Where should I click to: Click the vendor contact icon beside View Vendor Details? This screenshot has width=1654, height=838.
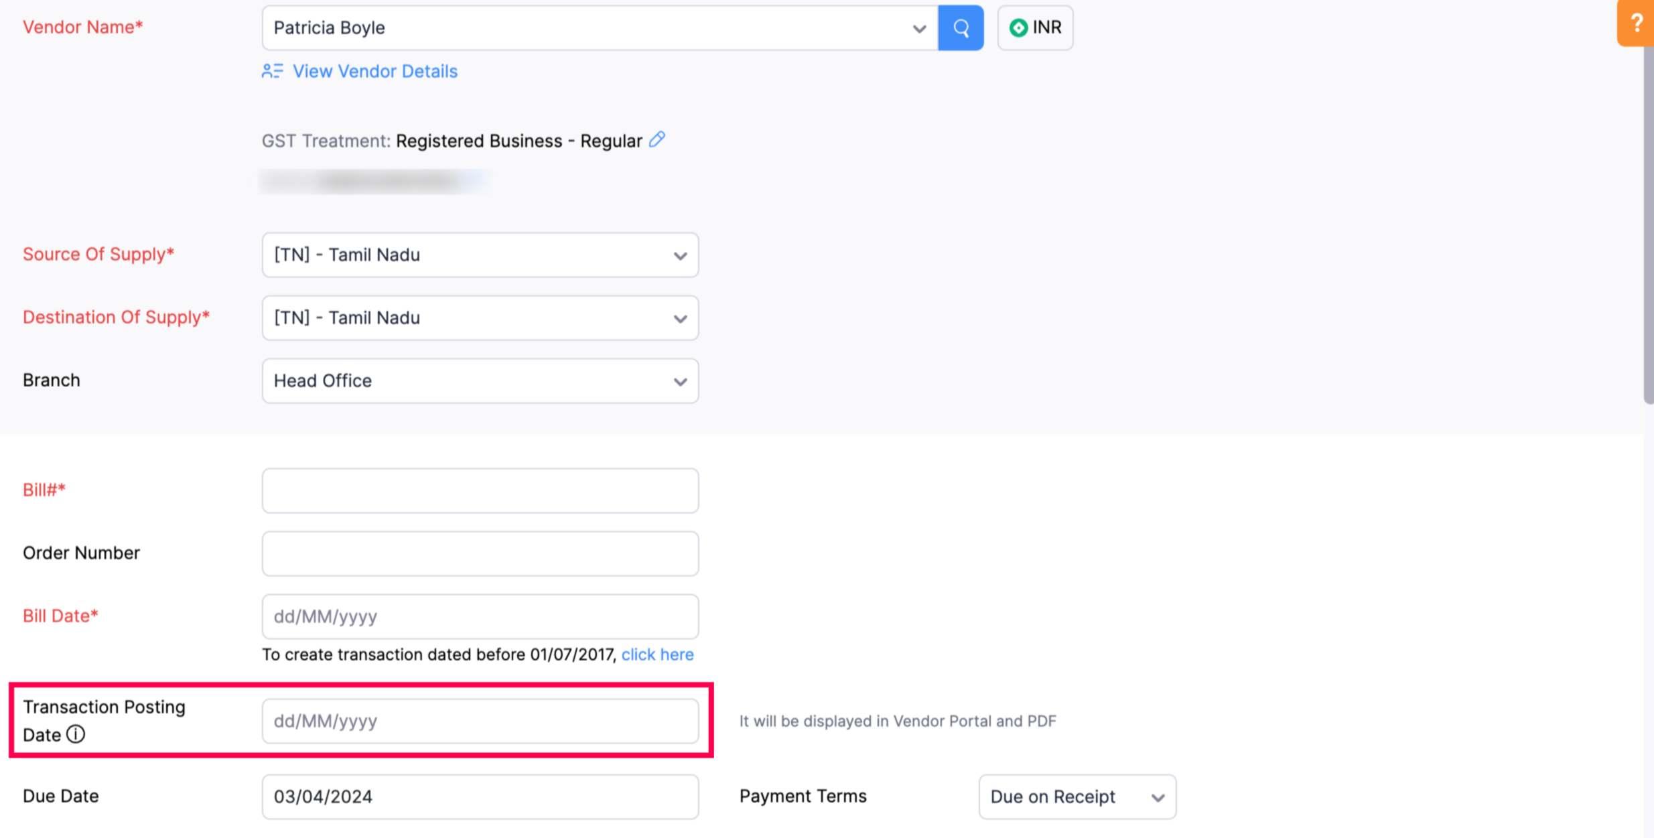point(272,71)
